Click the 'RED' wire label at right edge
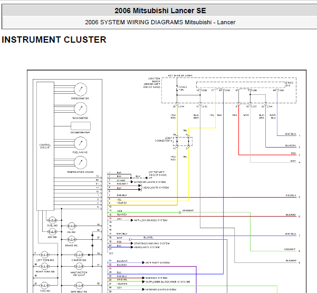Image resolution: width=317 pixels, height=293 pixels. pos(293,153)
